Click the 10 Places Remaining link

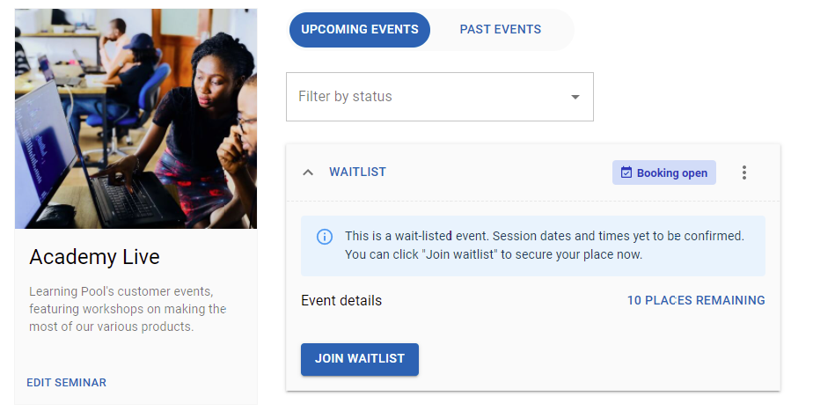tap(696, 300)
